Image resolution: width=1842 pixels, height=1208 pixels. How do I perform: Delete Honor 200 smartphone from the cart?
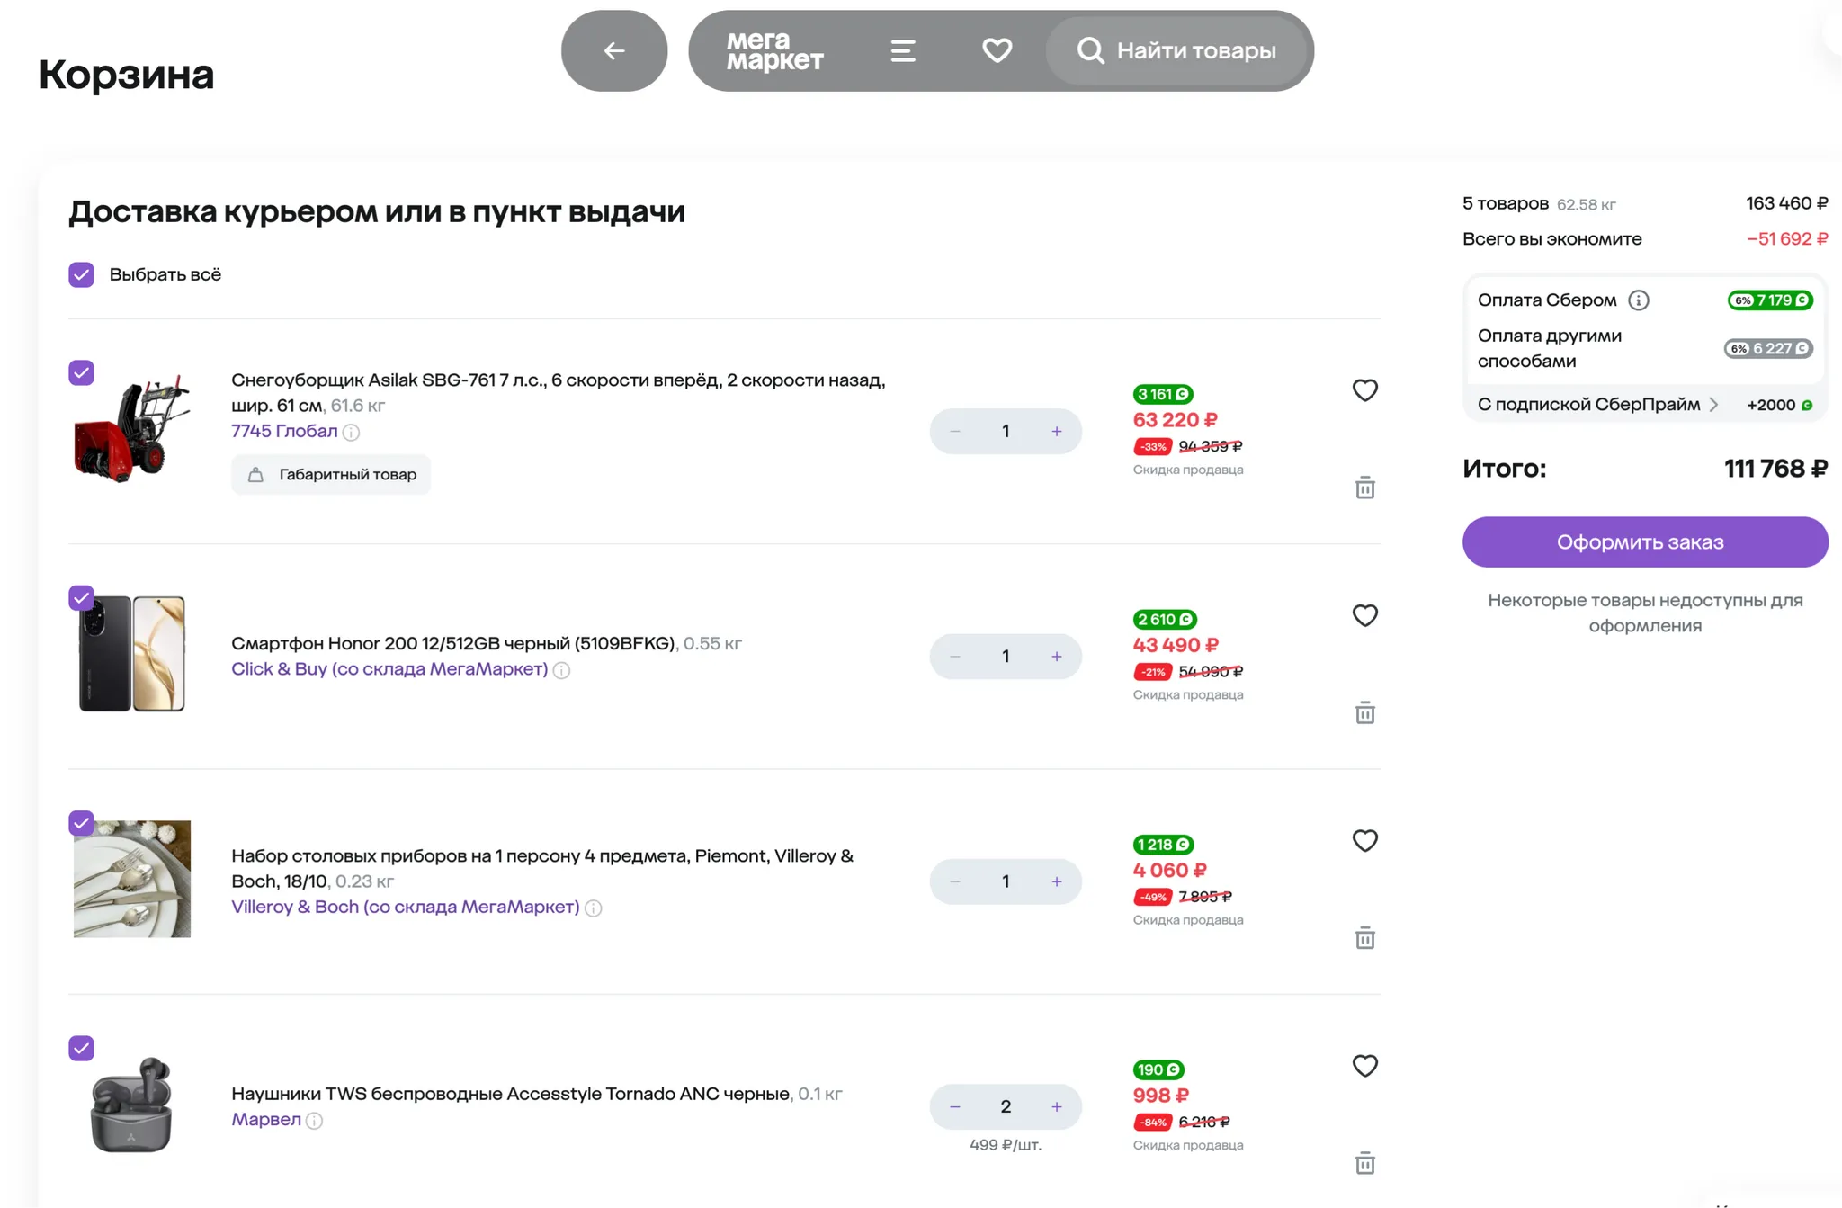click(x=1365, y=712)
